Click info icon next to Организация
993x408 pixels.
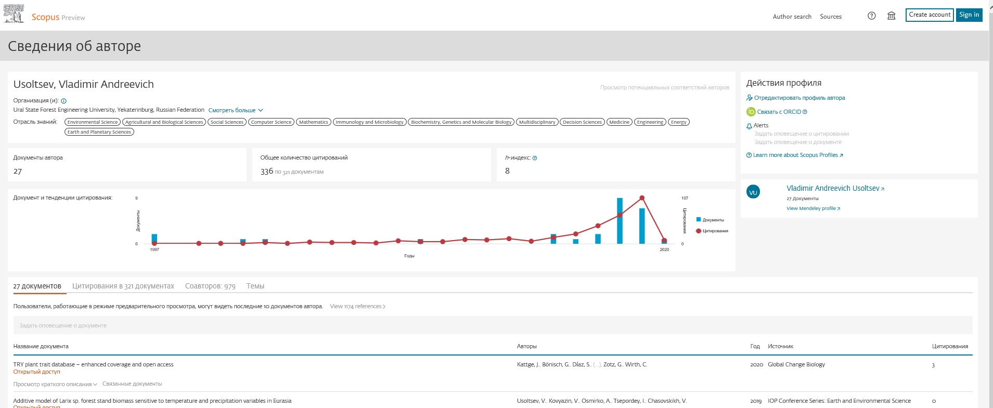pyautogui.click(x=64, y=101)
